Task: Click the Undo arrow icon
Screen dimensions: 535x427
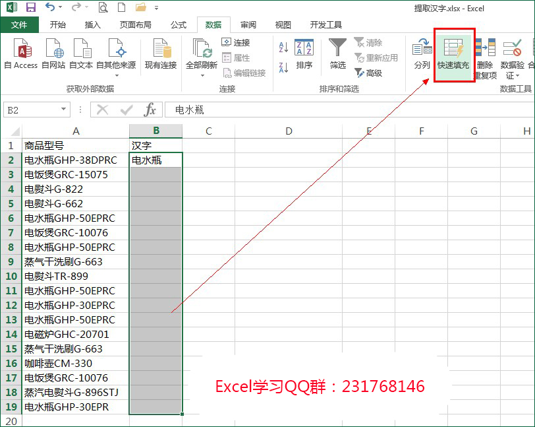Action: coord(50,7)
